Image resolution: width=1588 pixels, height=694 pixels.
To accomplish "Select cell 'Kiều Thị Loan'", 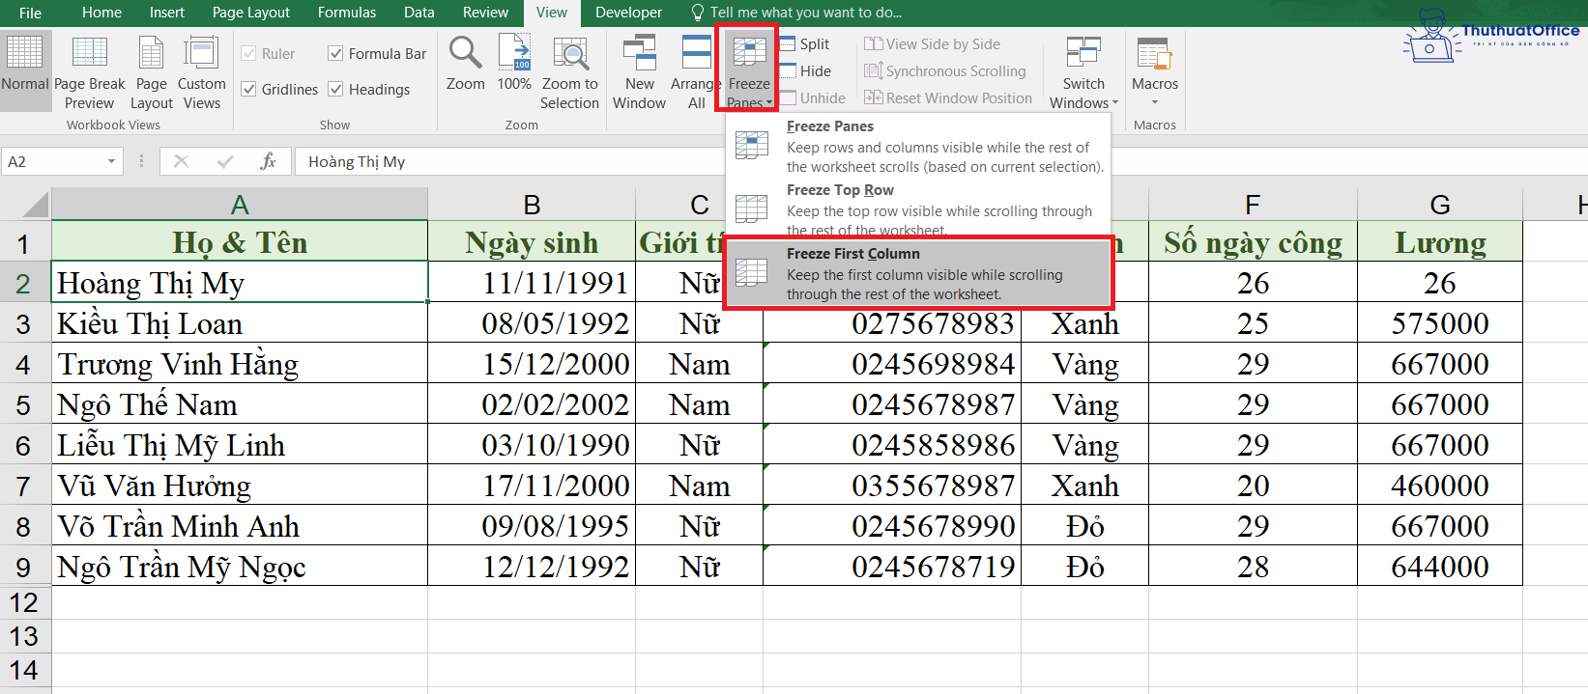I will click(240, 323).
